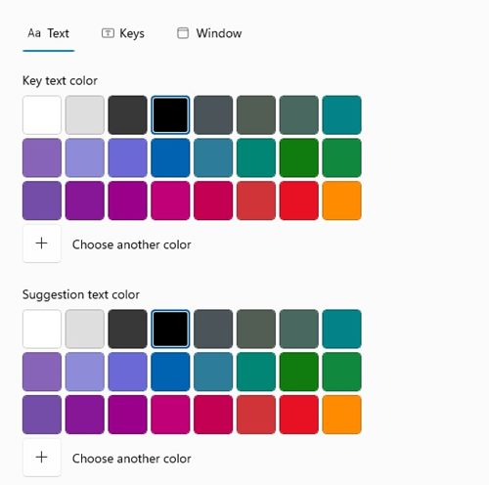Viewport: 489px width, 485px height.
Task: Choose light gray swatch in Suggestion text color
Action: (x=85, y=329)
